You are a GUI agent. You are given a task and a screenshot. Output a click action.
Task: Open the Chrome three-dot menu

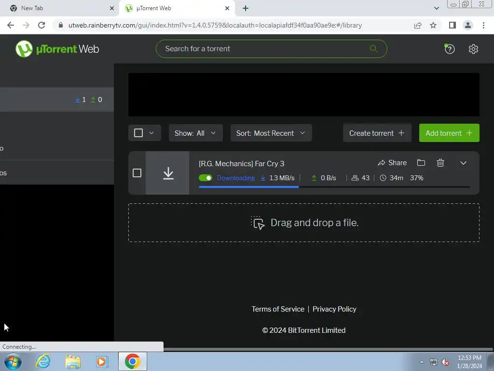(x=483, y=25)
